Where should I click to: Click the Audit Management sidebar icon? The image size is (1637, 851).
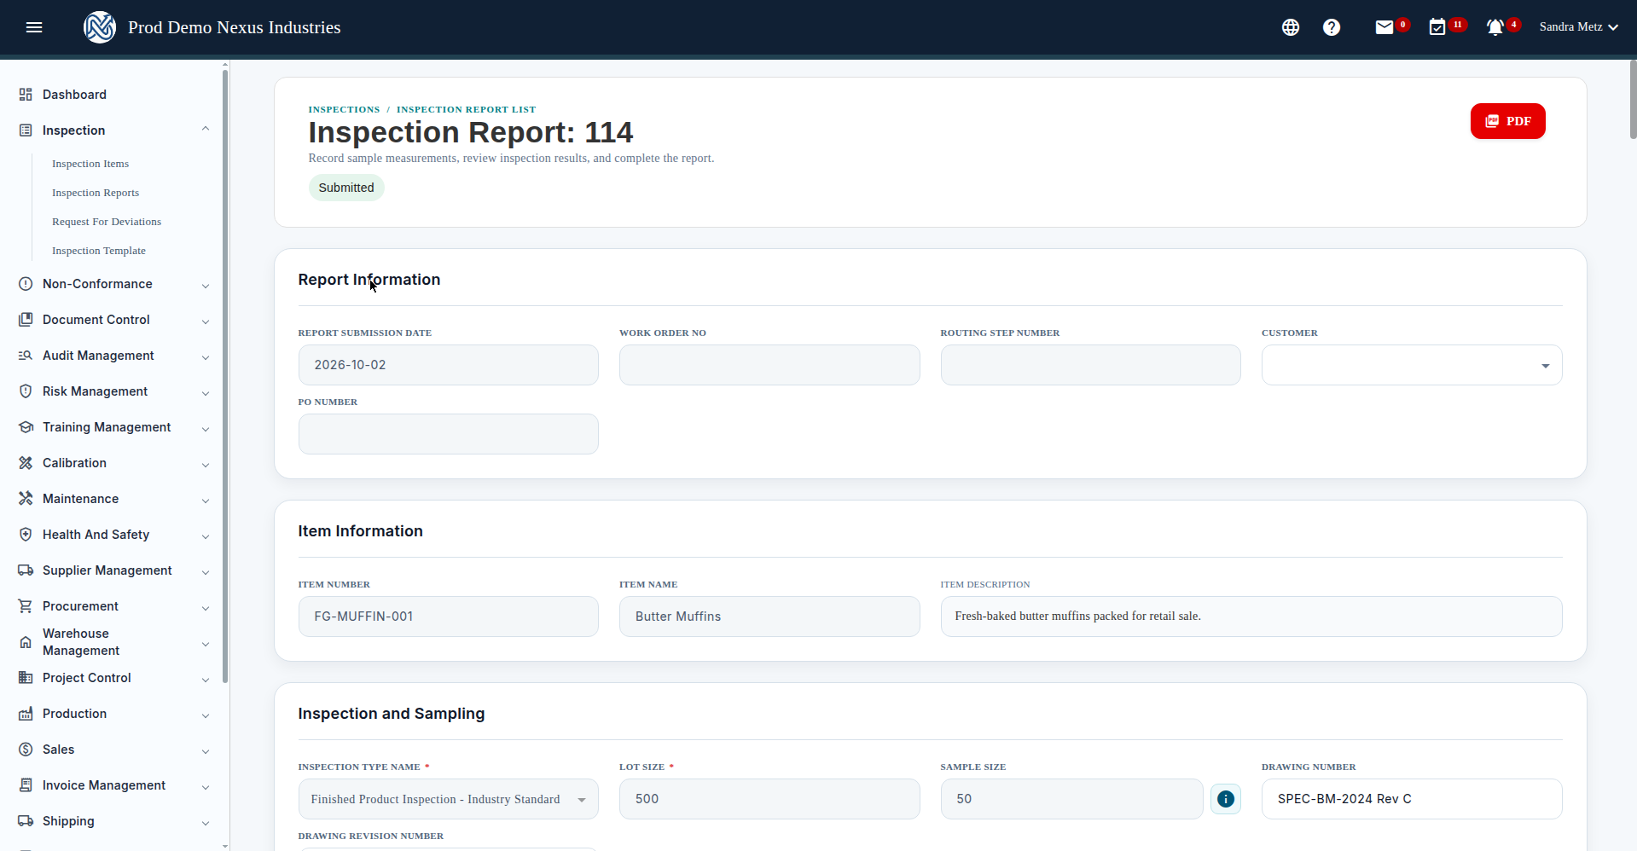[x=26, y=356]
